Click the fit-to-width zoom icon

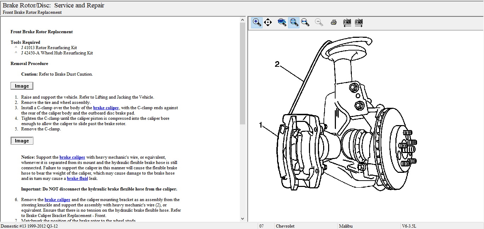(x=305, y=22)
